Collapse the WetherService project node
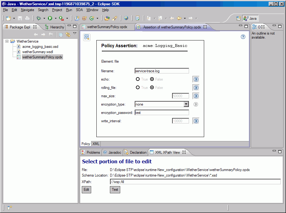Screen dimensions: 286x213 [7, 41]
